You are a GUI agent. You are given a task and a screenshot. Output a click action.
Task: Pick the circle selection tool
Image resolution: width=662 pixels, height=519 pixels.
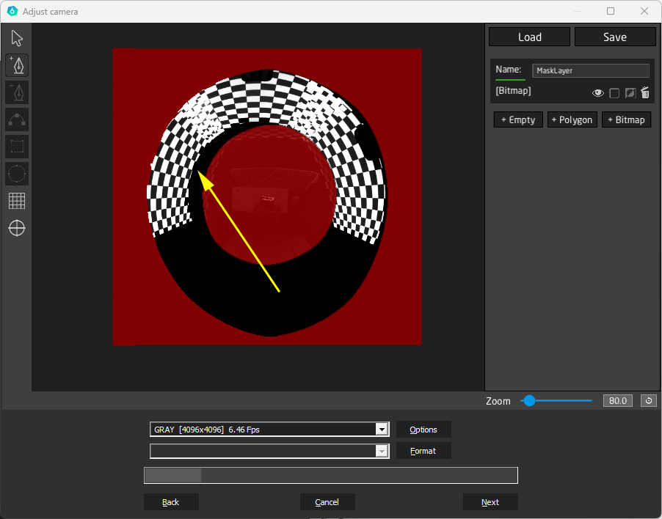(x=17, y=174)
